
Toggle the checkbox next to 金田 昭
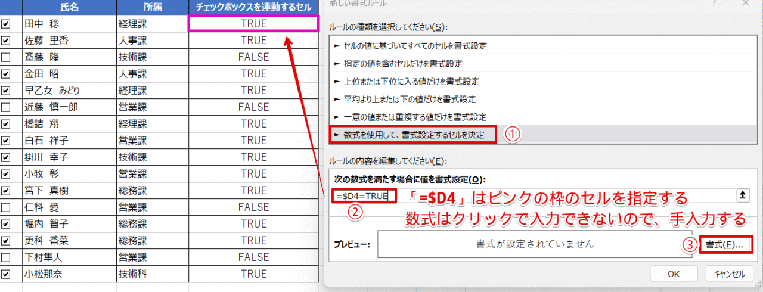click(6, 74)
